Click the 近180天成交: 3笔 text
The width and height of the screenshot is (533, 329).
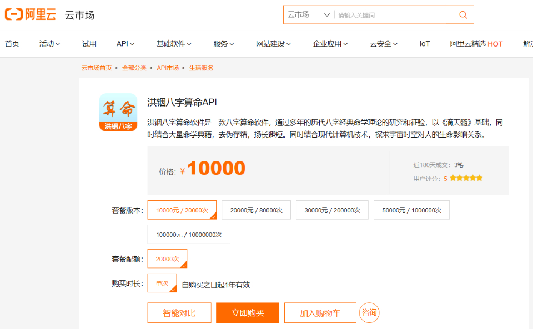click(438, 165)
